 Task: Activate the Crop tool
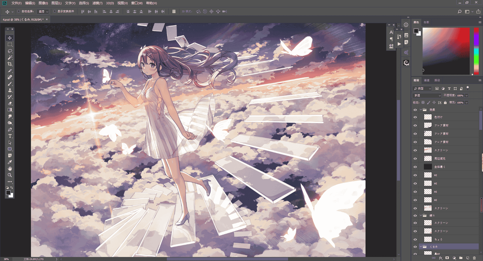click(10, 64)
